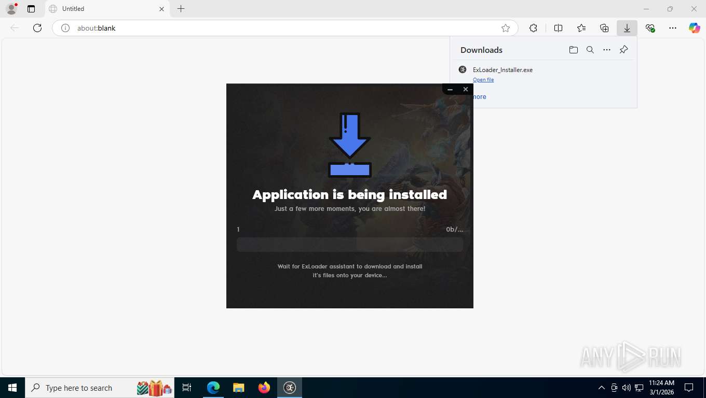This screenshot has height=398, width=706.
Task: Add this page to favorites star
Action: click(506, 28)
